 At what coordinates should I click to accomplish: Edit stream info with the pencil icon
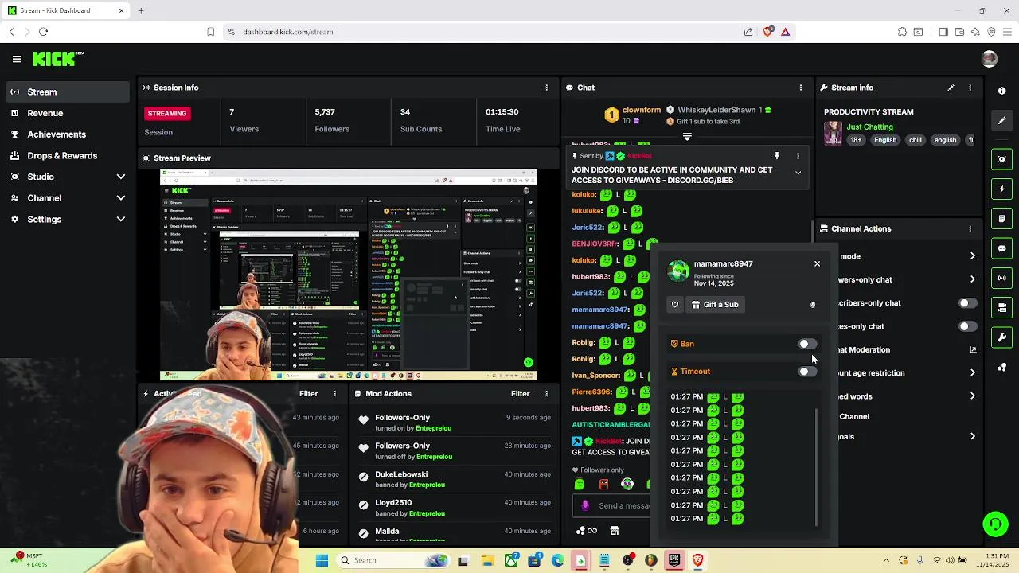tap(951, 88)
